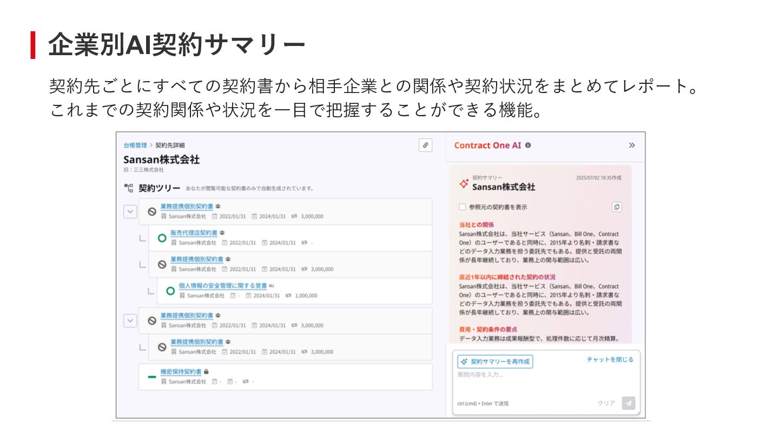
Task: Click the 2025/07/02 18:35作成 timestamp
Action: pyautogui.click(x=599, y=177)
